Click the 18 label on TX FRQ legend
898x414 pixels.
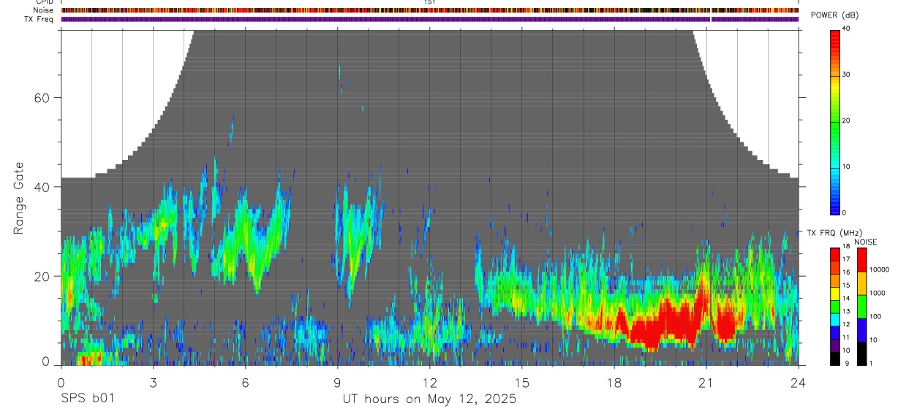click(846, 246)
